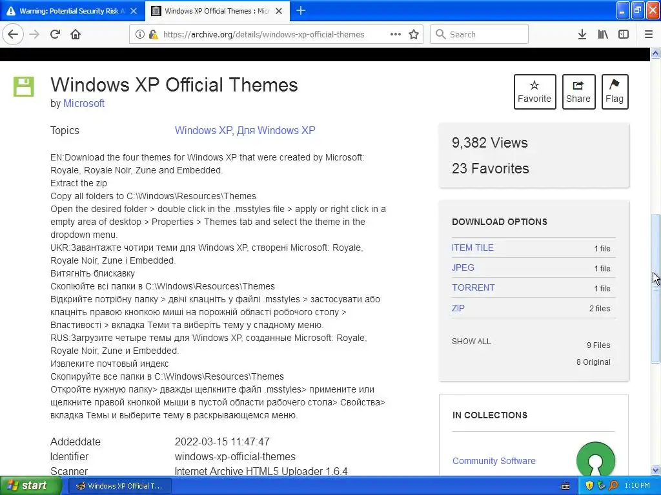661x495 pixels.
Task: Click the 8 Original count text
Action: (593, 362)
